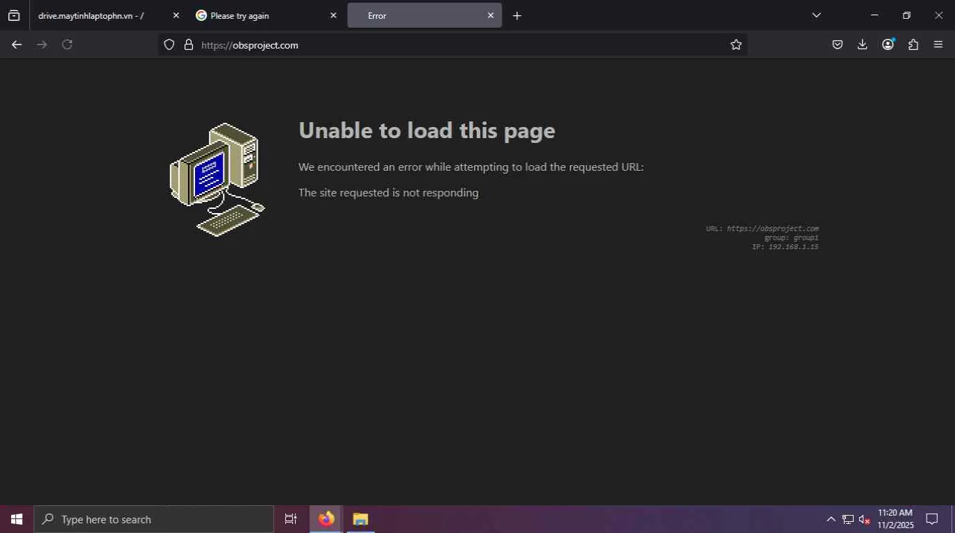Close the drive.maytinhlaptophn.vn tab

click(x=176, y=15)
